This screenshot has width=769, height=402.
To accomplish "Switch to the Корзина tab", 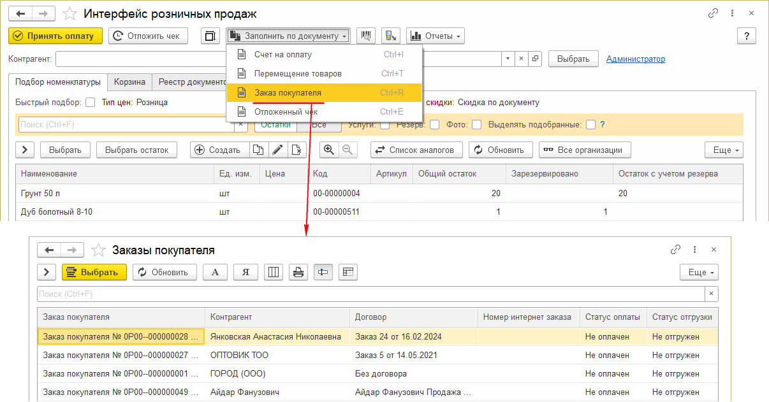I will point(129,82).
